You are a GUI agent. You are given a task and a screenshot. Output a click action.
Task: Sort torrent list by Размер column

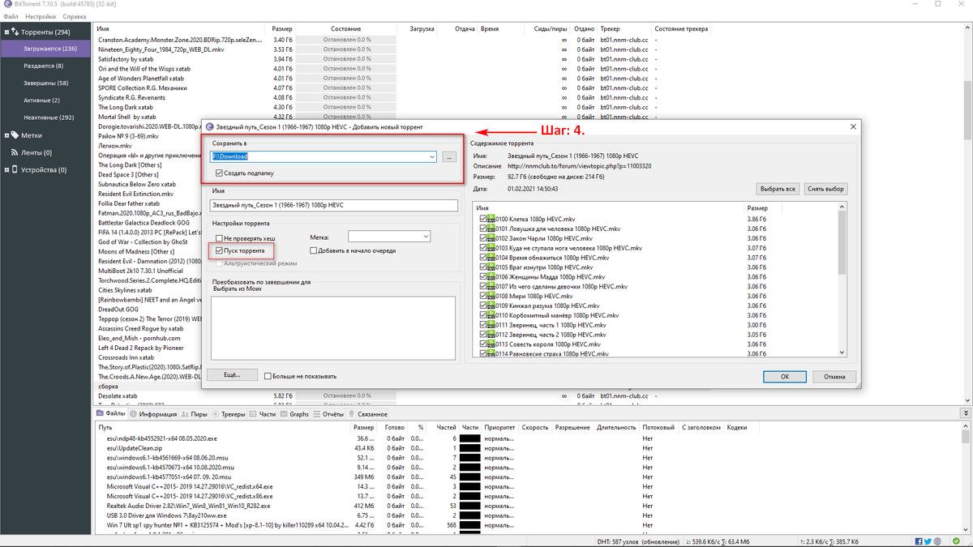282,28
